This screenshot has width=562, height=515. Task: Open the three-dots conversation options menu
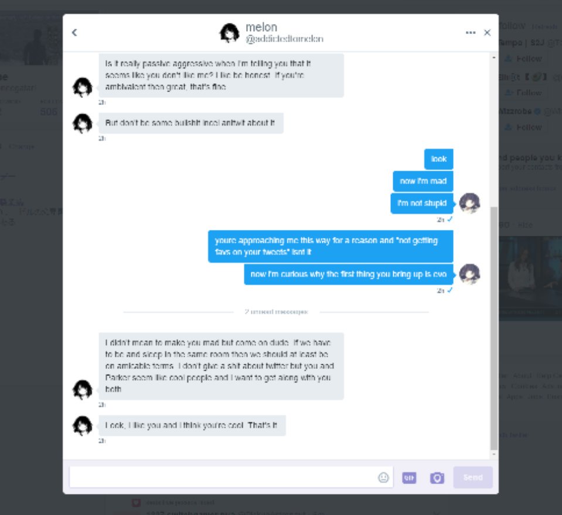[470, 33]
